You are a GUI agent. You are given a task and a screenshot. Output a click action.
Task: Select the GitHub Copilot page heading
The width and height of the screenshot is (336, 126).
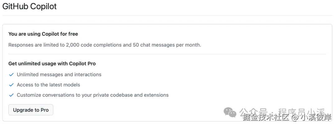30,6
